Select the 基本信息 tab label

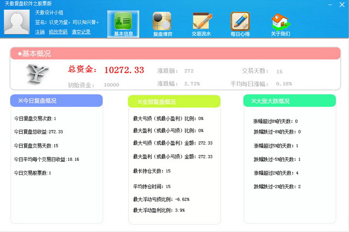point(124,34)
